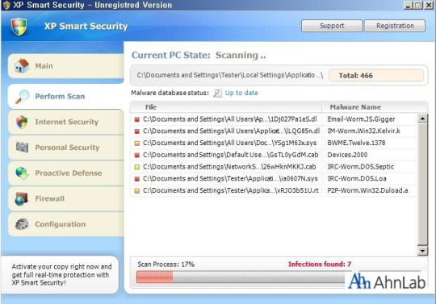Open the Support button
This screenshot has width=436, height=304.
point(332,26)
